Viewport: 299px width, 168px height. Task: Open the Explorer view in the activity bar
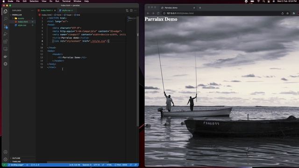click(x=6, y=11)
